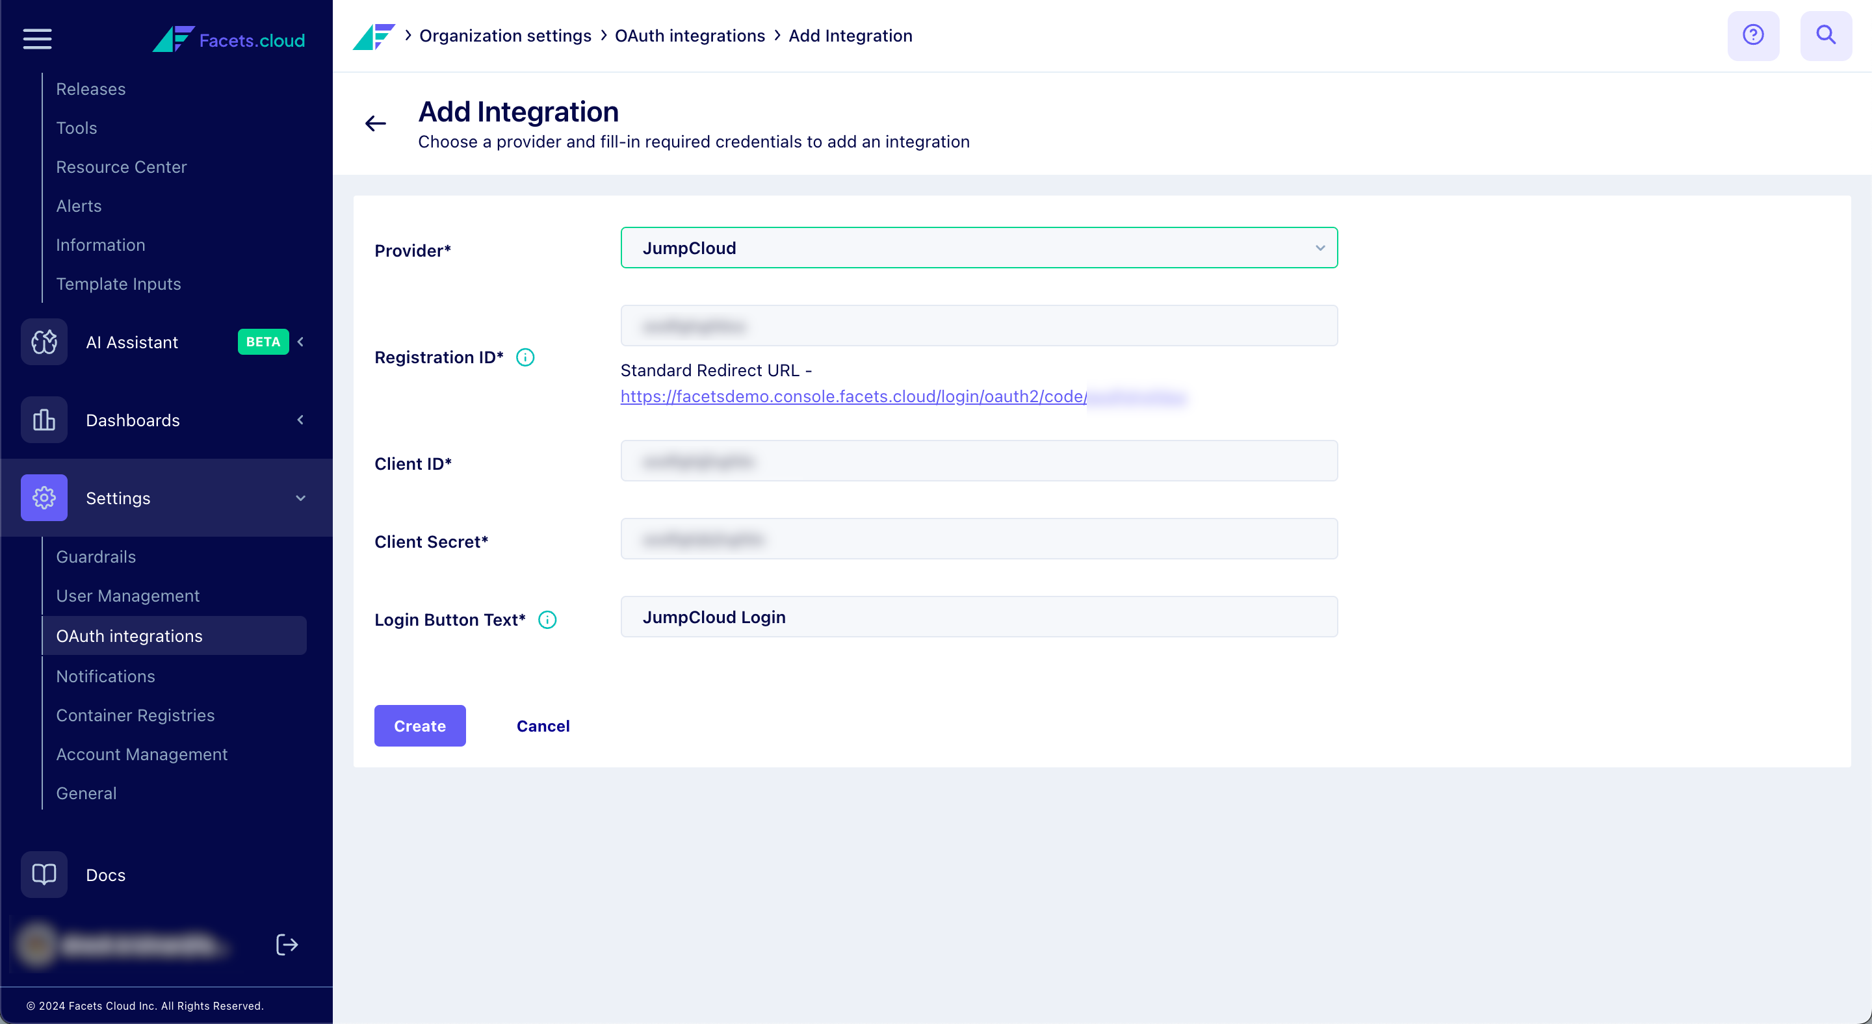Go to User Management
Viewport: 1872px width, 1024px height.
point(128,596)
